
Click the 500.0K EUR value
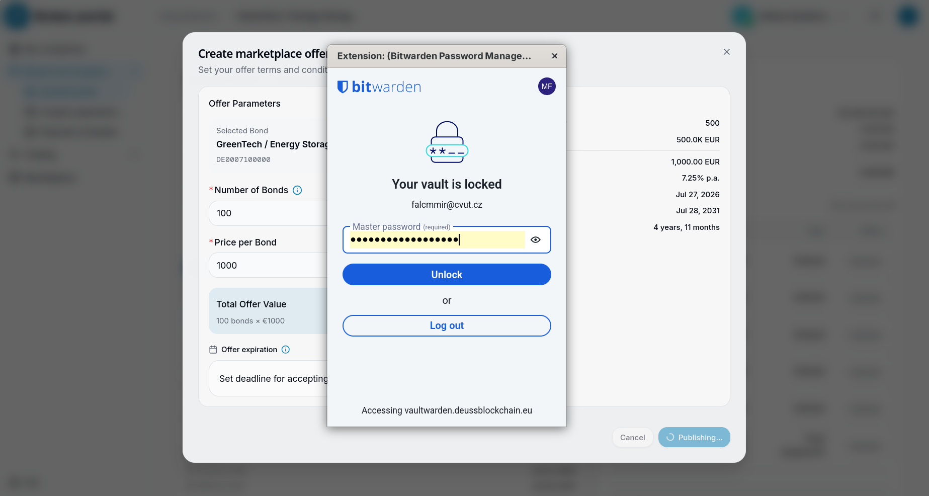pos(698,140)
